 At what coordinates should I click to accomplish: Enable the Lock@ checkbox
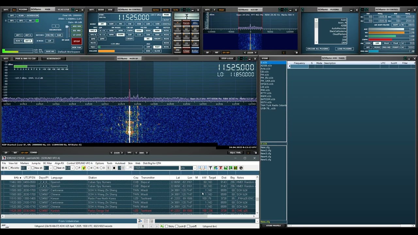click(x=177, y=226)
